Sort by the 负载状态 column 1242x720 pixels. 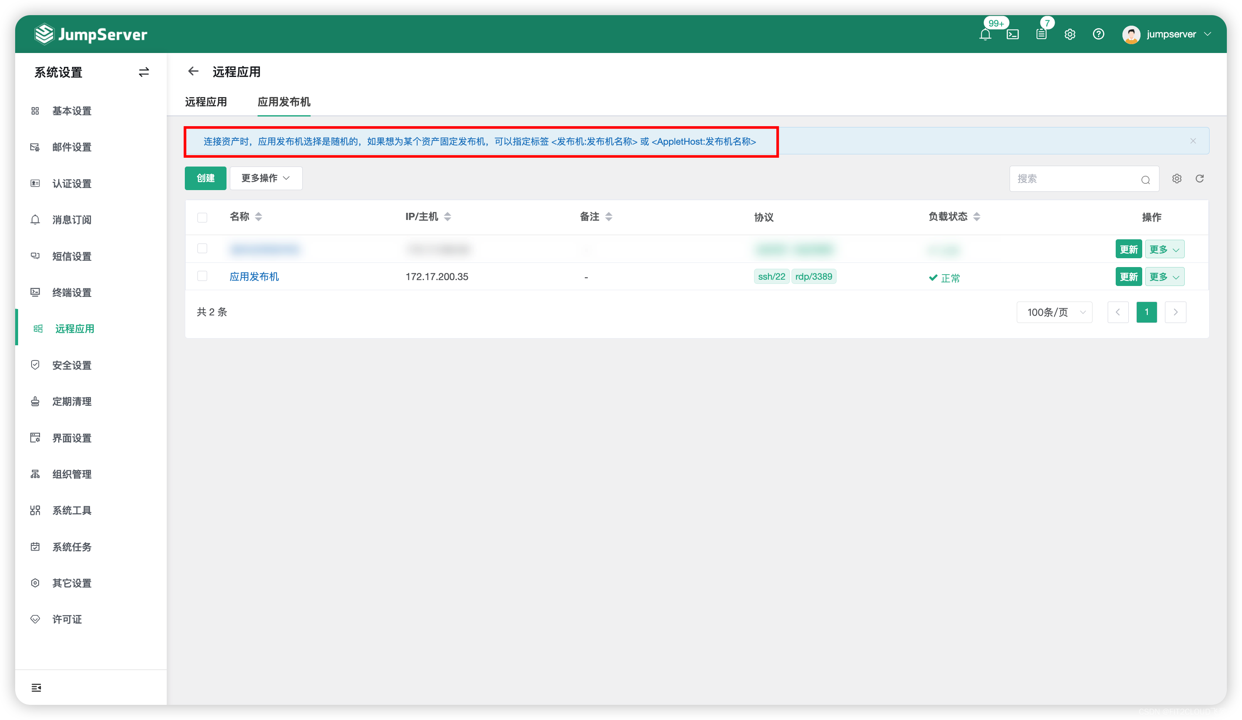coord(977,217)
